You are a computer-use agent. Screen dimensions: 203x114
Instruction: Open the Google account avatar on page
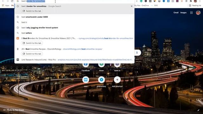(198, 13)
